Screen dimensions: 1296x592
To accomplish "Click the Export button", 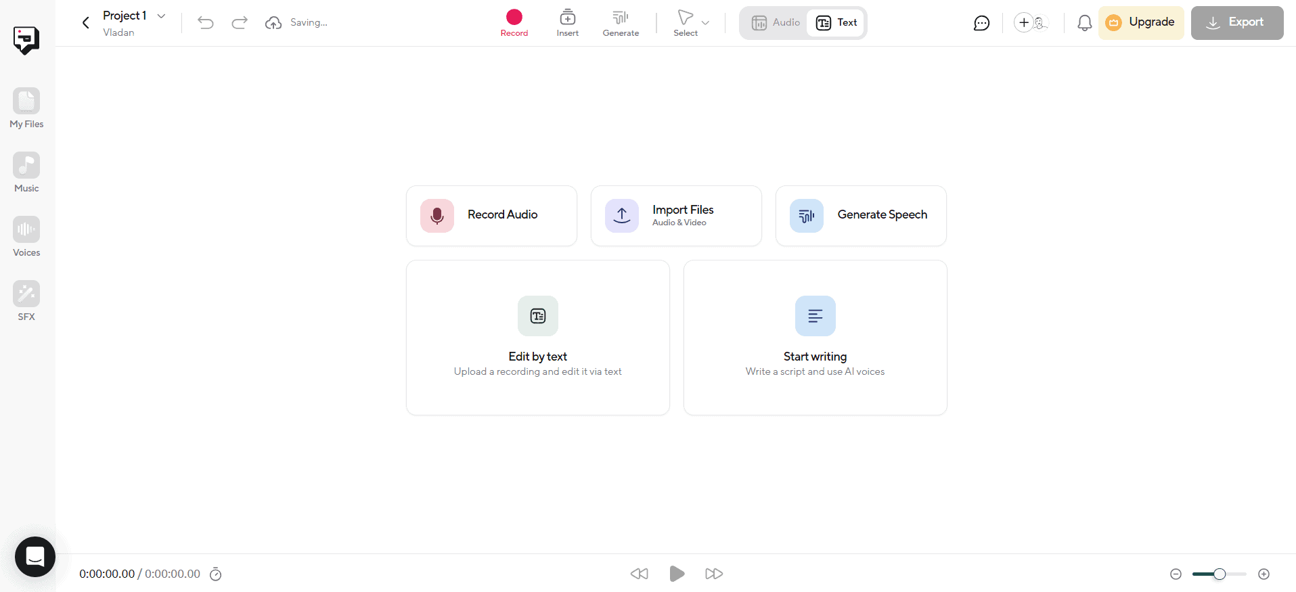I will coord(1237,23).
